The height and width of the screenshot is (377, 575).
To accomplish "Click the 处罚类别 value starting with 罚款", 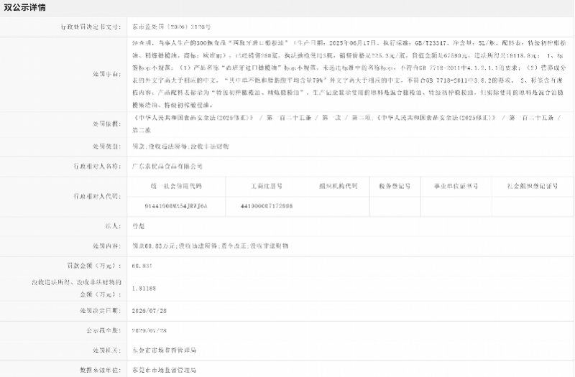I will 180,146.
